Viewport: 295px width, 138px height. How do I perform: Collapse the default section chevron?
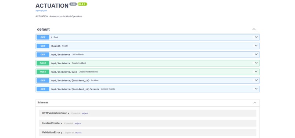pos(254,29)
